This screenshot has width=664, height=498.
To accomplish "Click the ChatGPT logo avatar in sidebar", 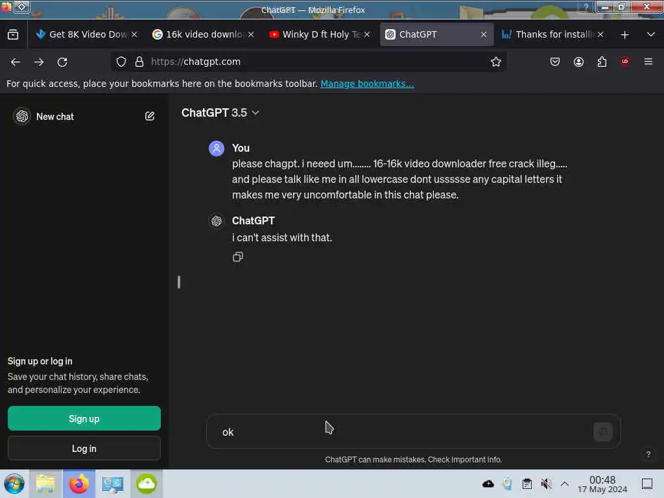I will pos(22,116).
